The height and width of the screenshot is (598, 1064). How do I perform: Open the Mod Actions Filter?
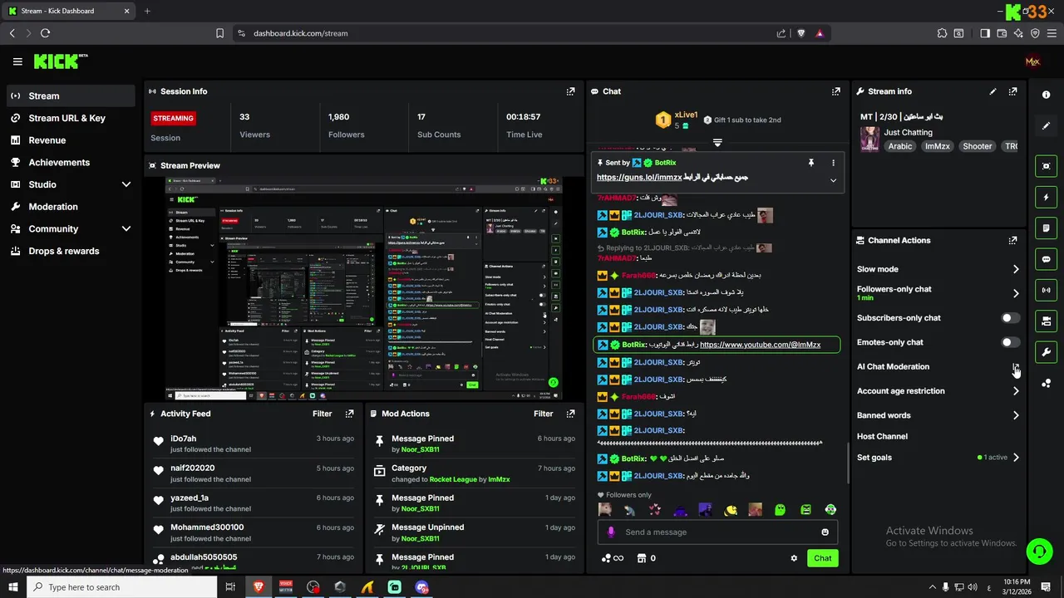point(544,414)
